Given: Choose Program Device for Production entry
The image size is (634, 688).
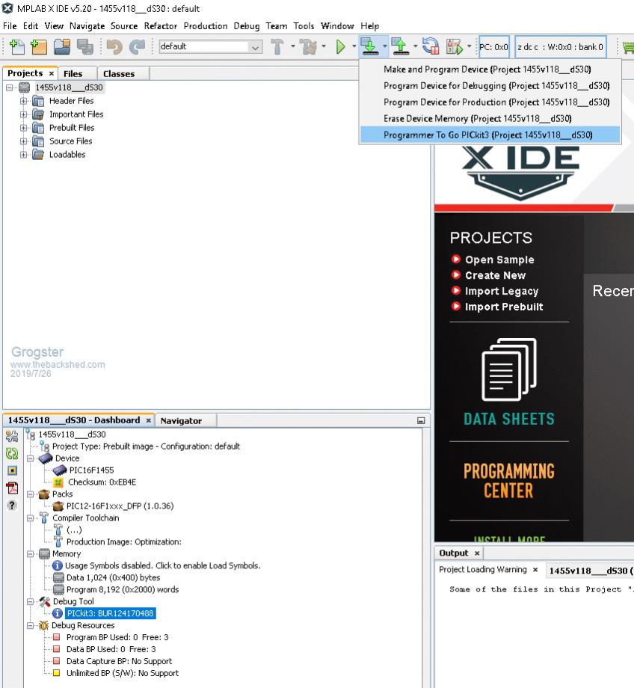Looking at the screenshot, I should [x=490, y=102].
